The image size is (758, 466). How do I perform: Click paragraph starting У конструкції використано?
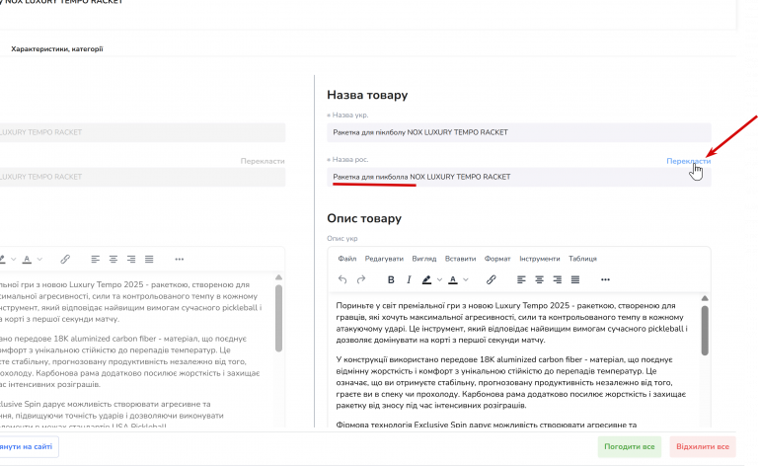point(511,382)
